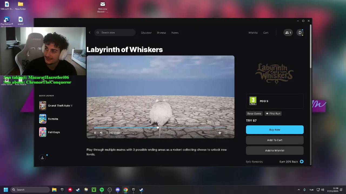The width and height of the screenshot is (346, 194).
Task: Open trailer settings gear
Action: pyautogui.click(x=220, y=133)
